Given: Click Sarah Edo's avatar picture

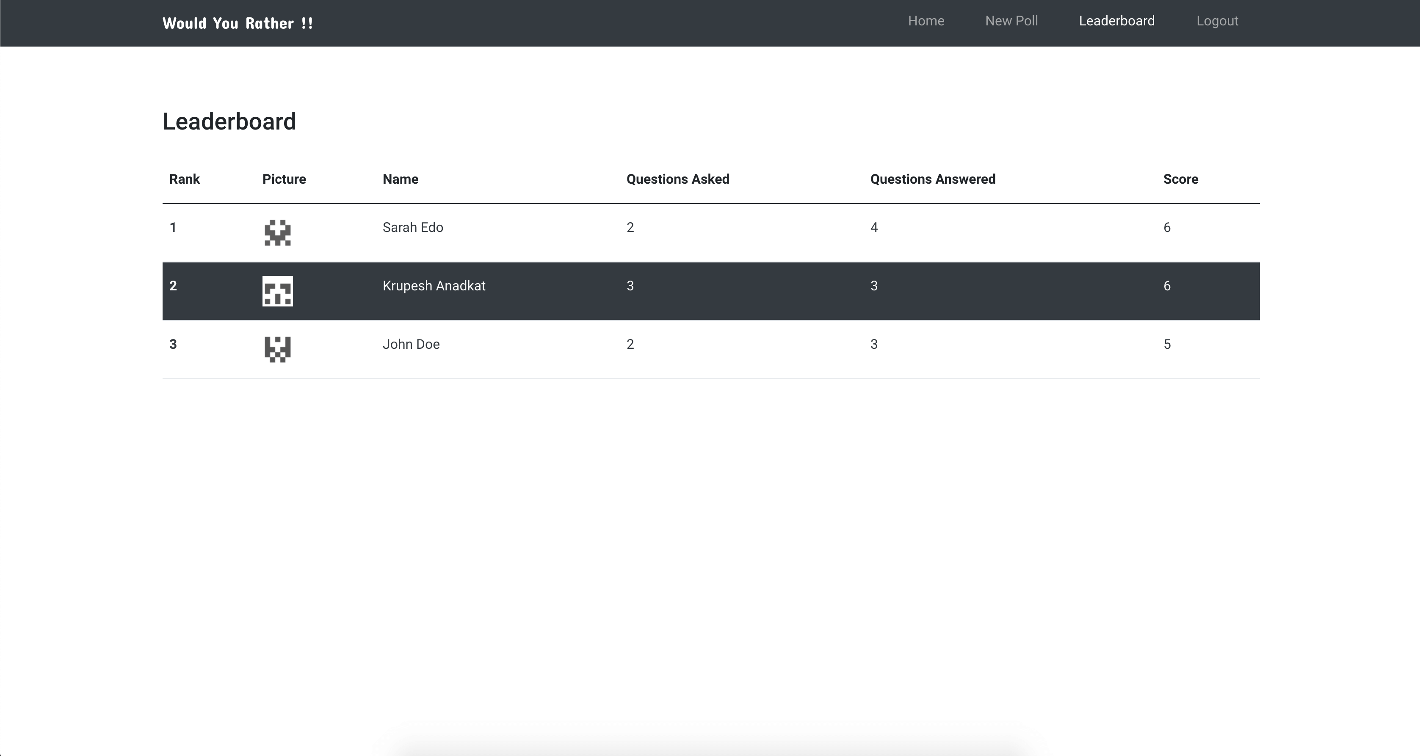Looking at the screenshot, I should click(277, 233).
